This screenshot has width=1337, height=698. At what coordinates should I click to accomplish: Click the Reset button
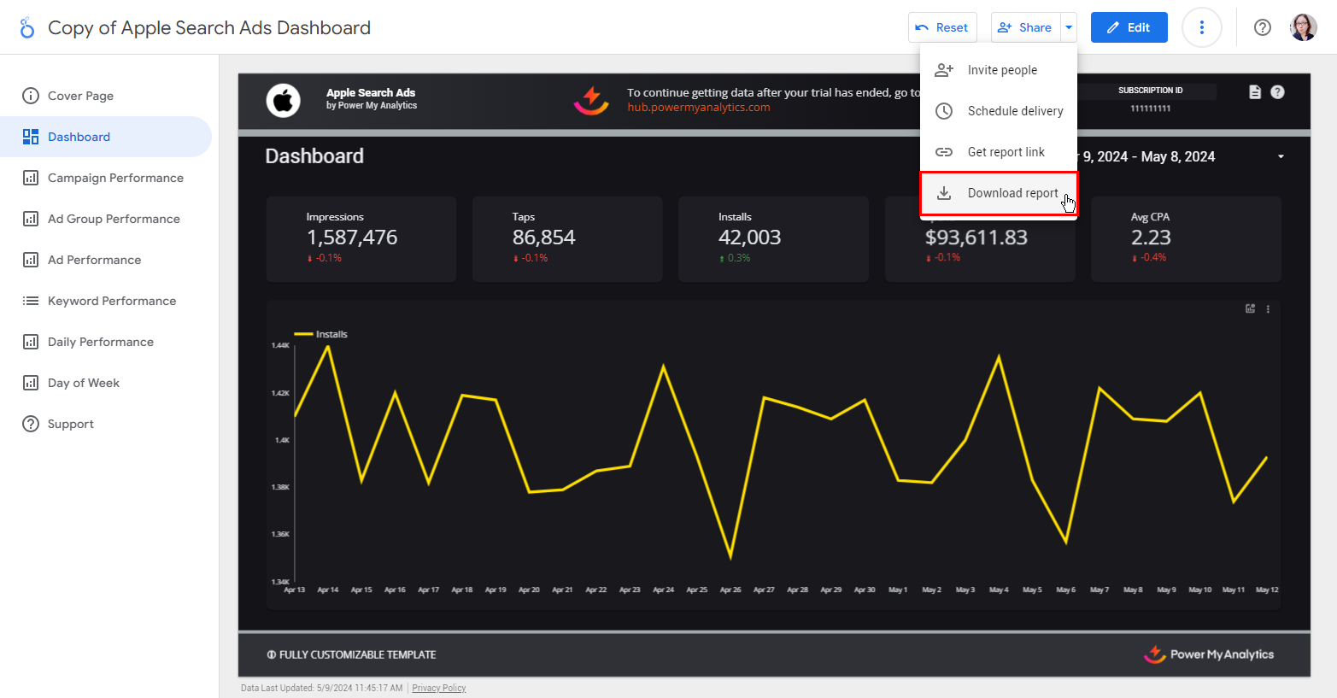click(941, 27)
